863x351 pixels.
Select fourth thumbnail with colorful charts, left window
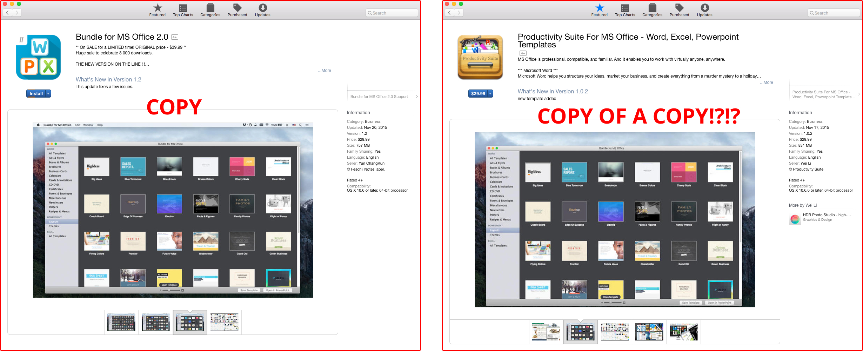[x=225, y=322]
